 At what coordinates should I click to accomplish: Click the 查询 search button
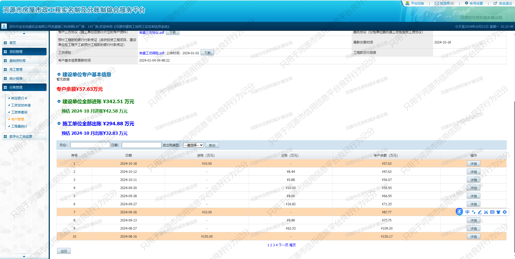click(212, 145)
